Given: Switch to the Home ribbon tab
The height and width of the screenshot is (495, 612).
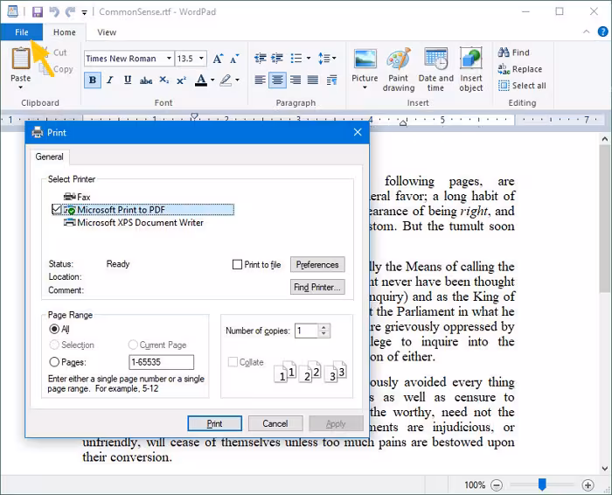Looking at the screenshot, I should pos(65,32).
